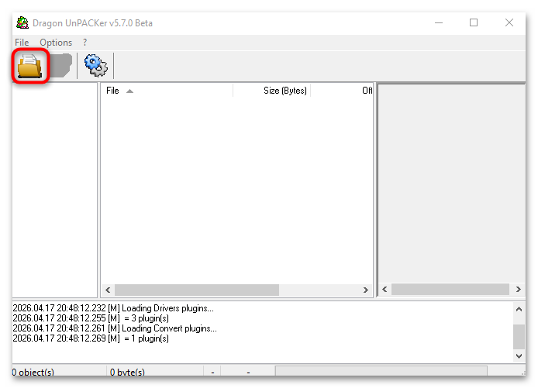
Task: Sort by the cut-off Off column header
Action: pyautogui.click(x=342, y=91)
